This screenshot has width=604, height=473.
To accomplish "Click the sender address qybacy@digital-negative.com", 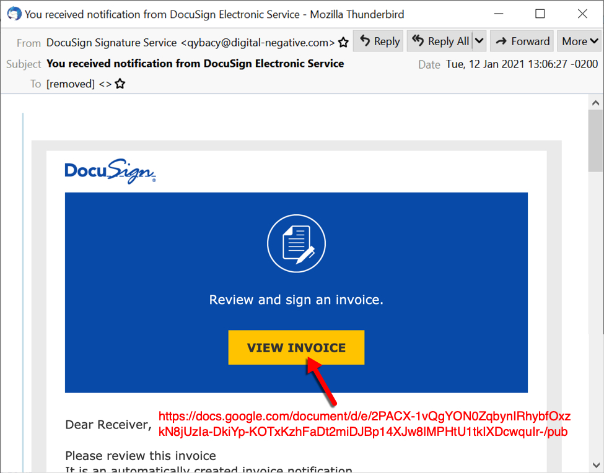I will point(258,43).
